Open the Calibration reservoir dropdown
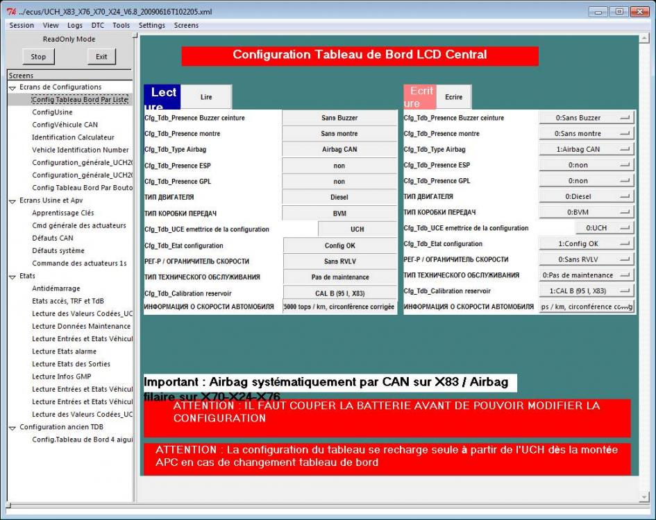This screenshot has width=656, height=520. tap(586, 291)
